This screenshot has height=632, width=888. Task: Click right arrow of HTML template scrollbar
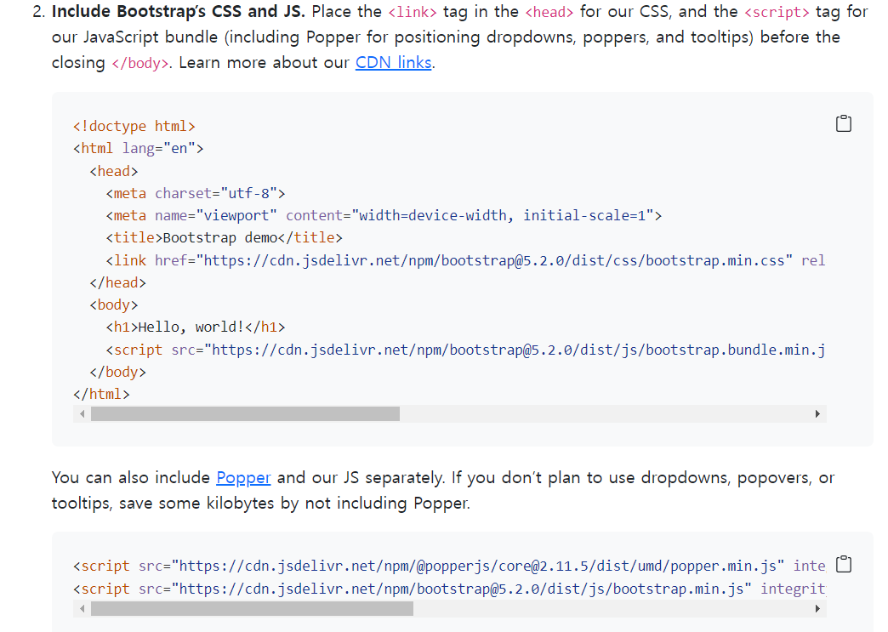(x=817, y=414)
